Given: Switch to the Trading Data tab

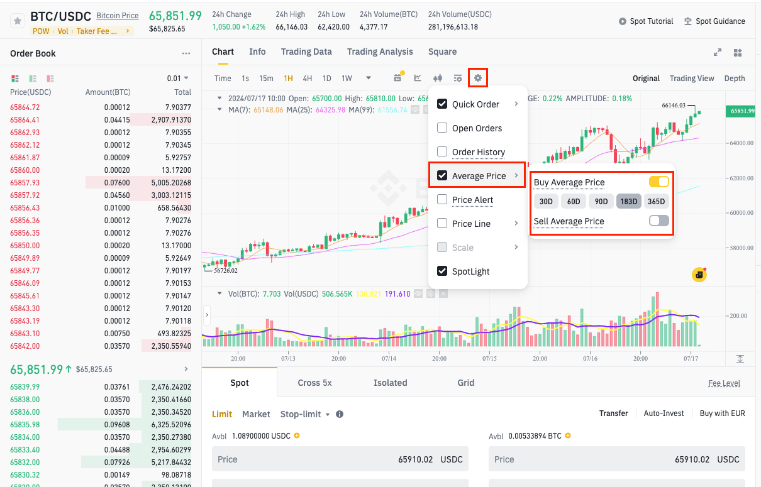Looking at the screenshot, I should (306, 52).
